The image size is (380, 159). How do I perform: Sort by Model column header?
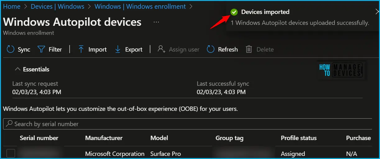coord(159,138)
